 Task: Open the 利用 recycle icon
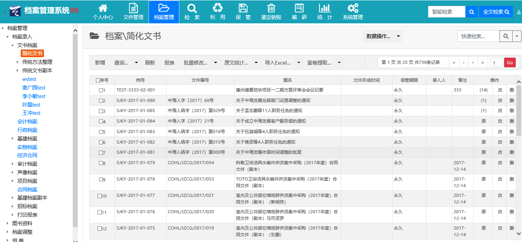click(218, 9)
